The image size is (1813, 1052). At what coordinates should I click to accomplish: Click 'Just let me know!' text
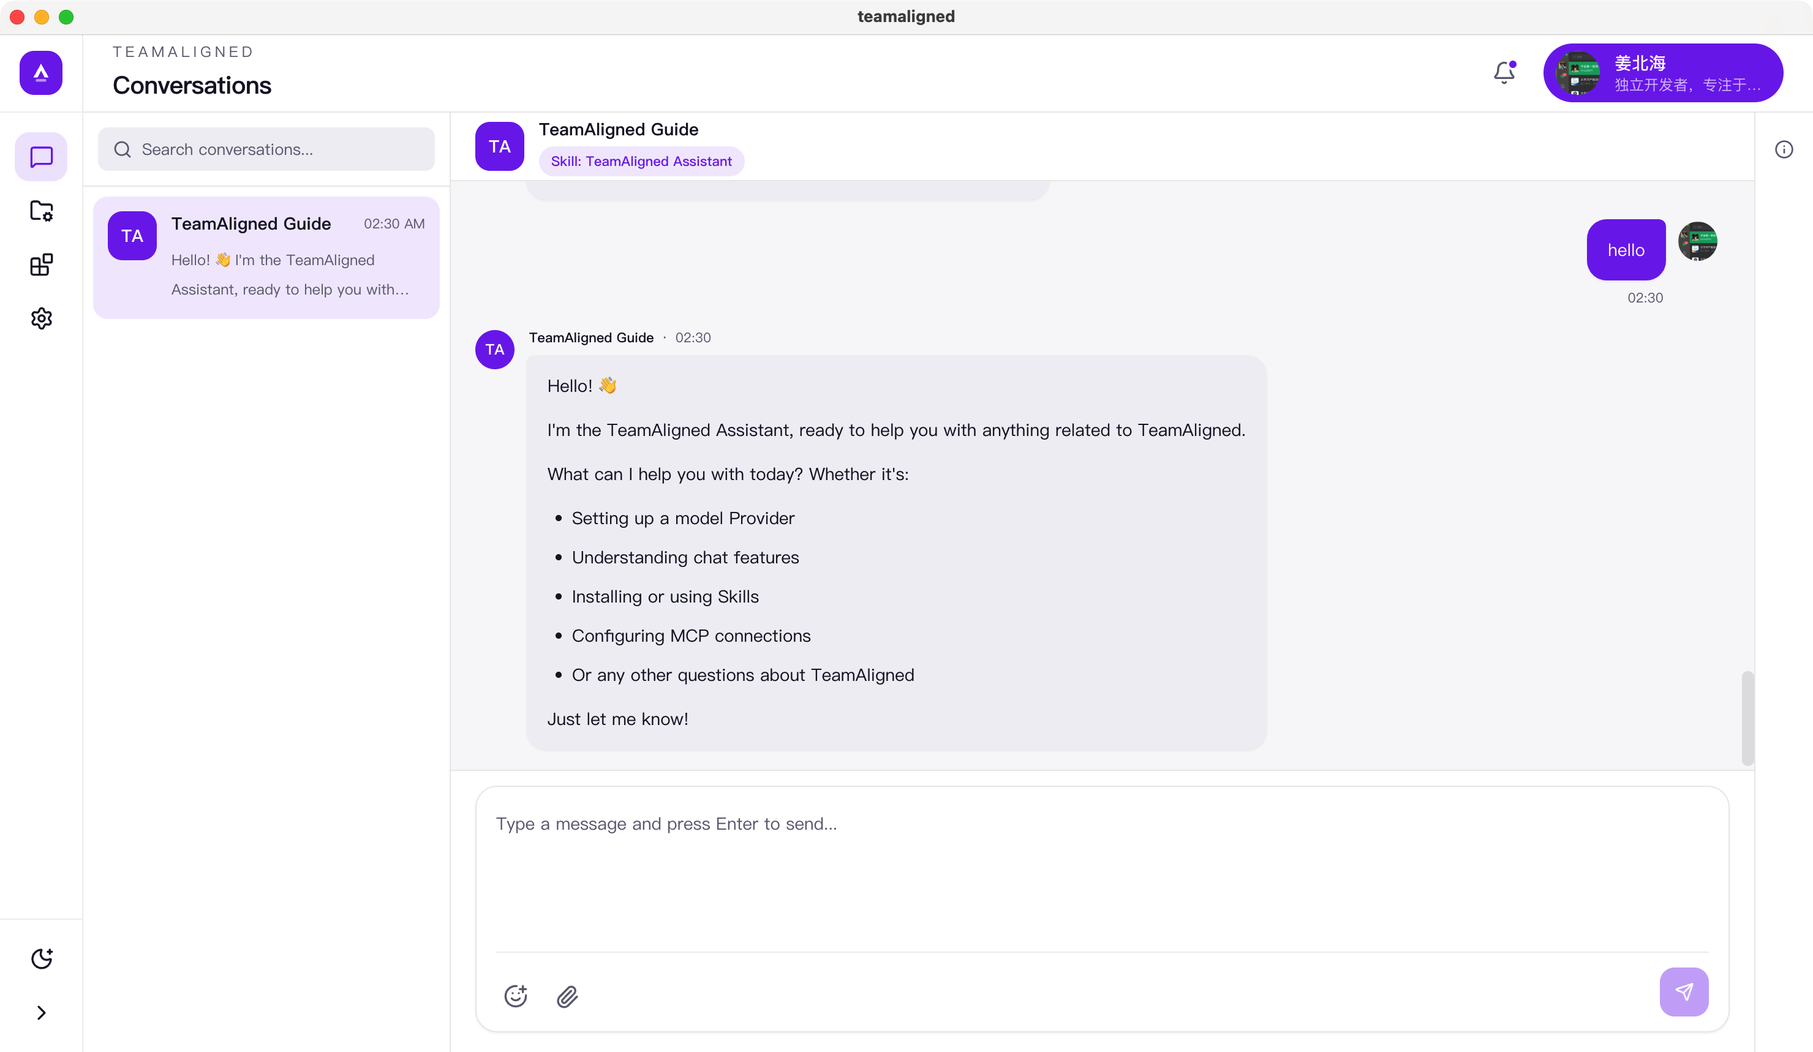coord(617,719)
